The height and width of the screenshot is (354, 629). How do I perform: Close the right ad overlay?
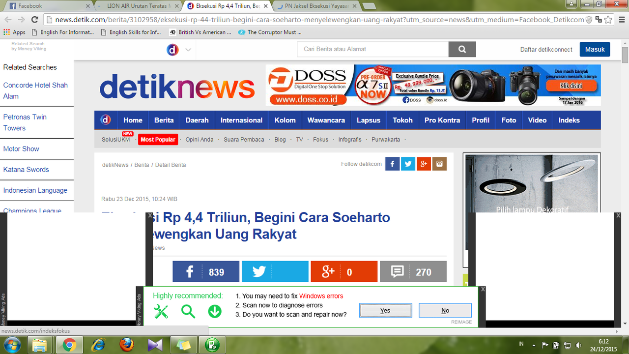pyautogui.click(x=618, y=215)
